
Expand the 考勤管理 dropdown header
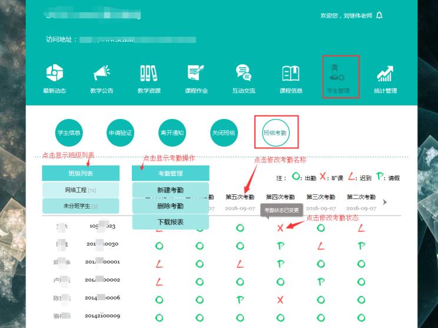[170, 173]
